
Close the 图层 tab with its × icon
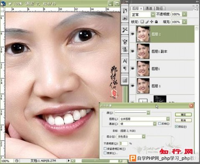click(x=141, y=8)
